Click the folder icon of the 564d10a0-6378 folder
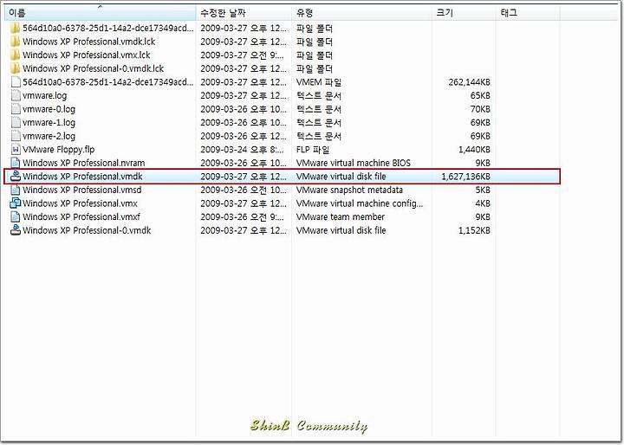The image size is (624, 445). 15,29
